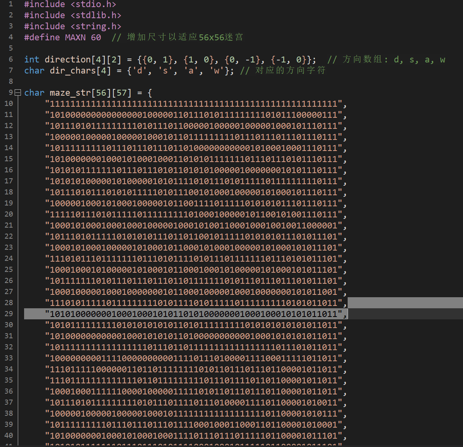Click the #include <string.h> line

pyautogui.click(x=72, y=26)
